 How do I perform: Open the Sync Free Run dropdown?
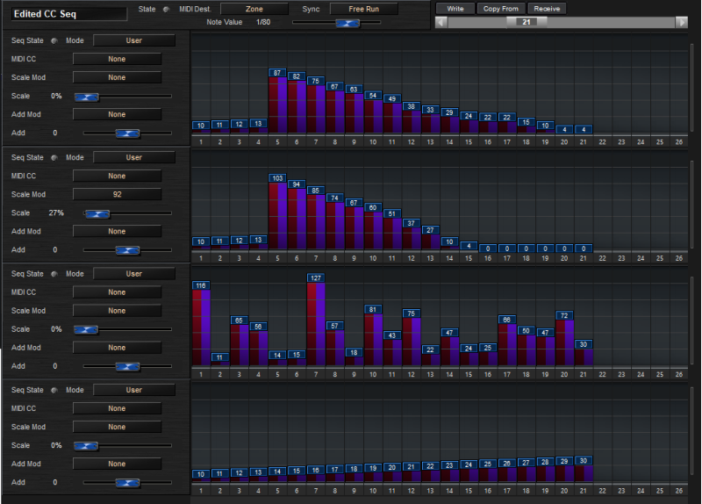363,9
